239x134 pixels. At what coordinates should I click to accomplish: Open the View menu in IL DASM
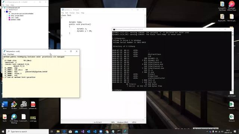[x=7, y=5]
